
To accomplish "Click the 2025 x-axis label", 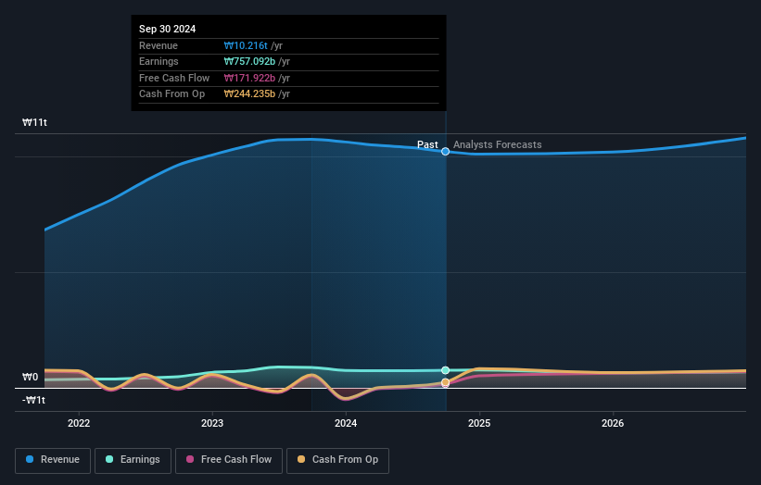I will click(479, 423).
